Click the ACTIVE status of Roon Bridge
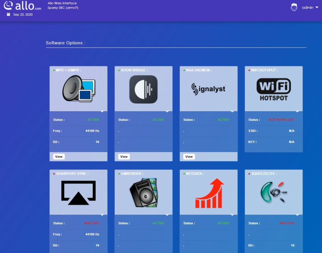Screen dimensions: 322x253 pos(158,120)
